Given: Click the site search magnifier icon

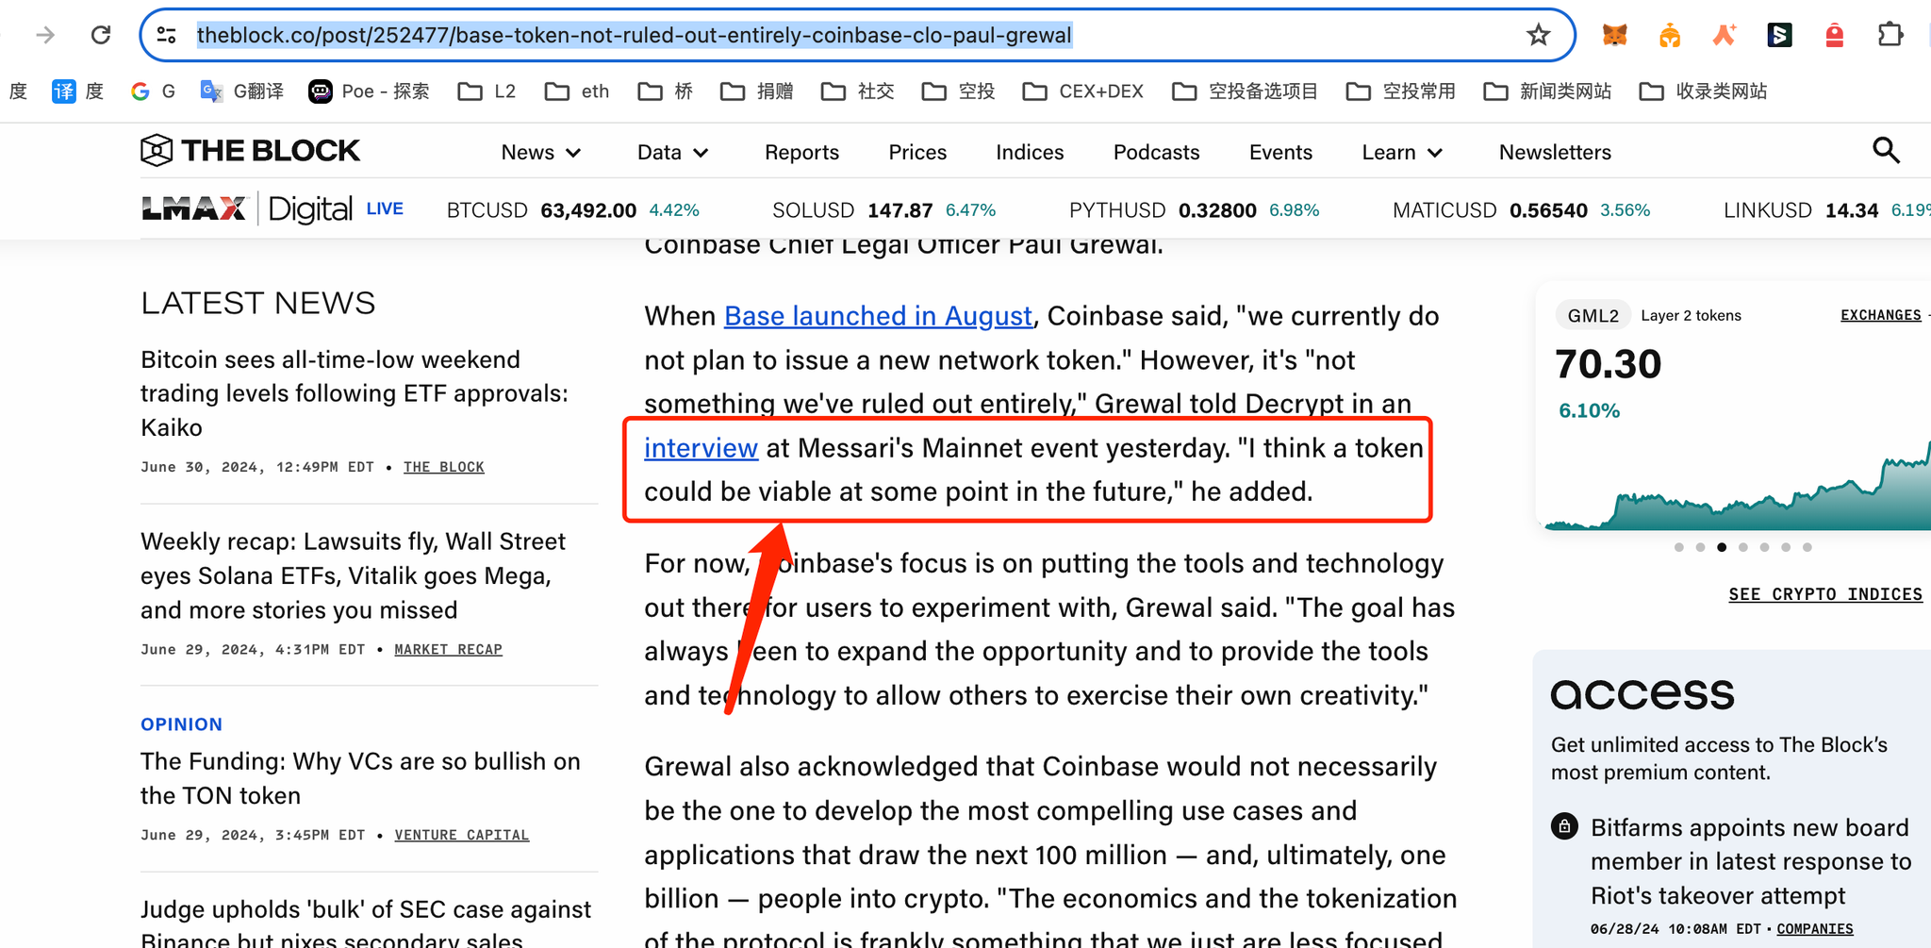Looking at the screenshot, I should [1886, 151].
